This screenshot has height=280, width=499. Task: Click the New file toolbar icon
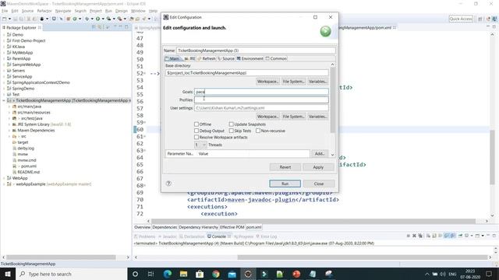(x=5, y=19)
